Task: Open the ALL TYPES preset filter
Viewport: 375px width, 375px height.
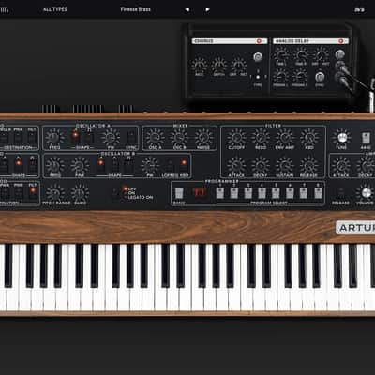Action: (55, 9)
